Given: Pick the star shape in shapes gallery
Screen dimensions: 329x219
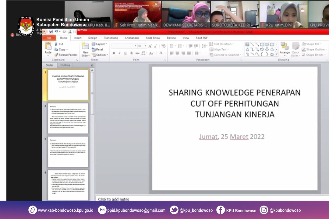Looking at the screenshot, I should click(272, 54).
